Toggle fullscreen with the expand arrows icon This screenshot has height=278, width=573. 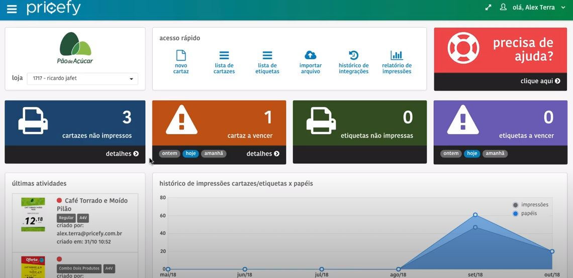click(x=488, y=8)
